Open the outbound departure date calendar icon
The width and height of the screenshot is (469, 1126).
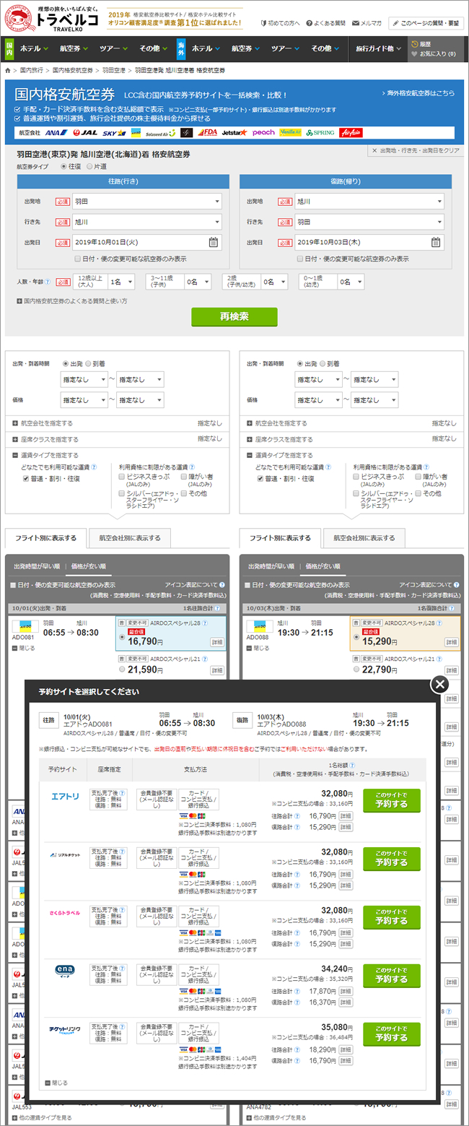click(214, 242)
